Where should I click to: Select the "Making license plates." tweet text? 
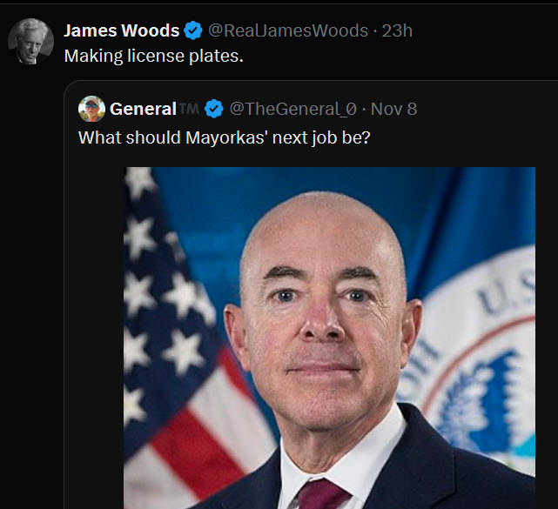tap(154, 56)
